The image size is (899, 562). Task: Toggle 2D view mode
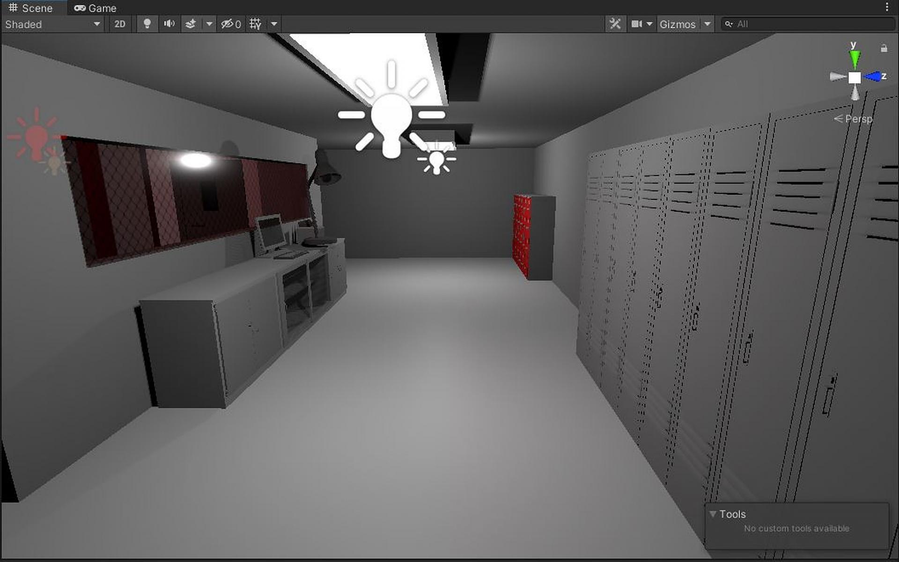click(x=120, y=24)
